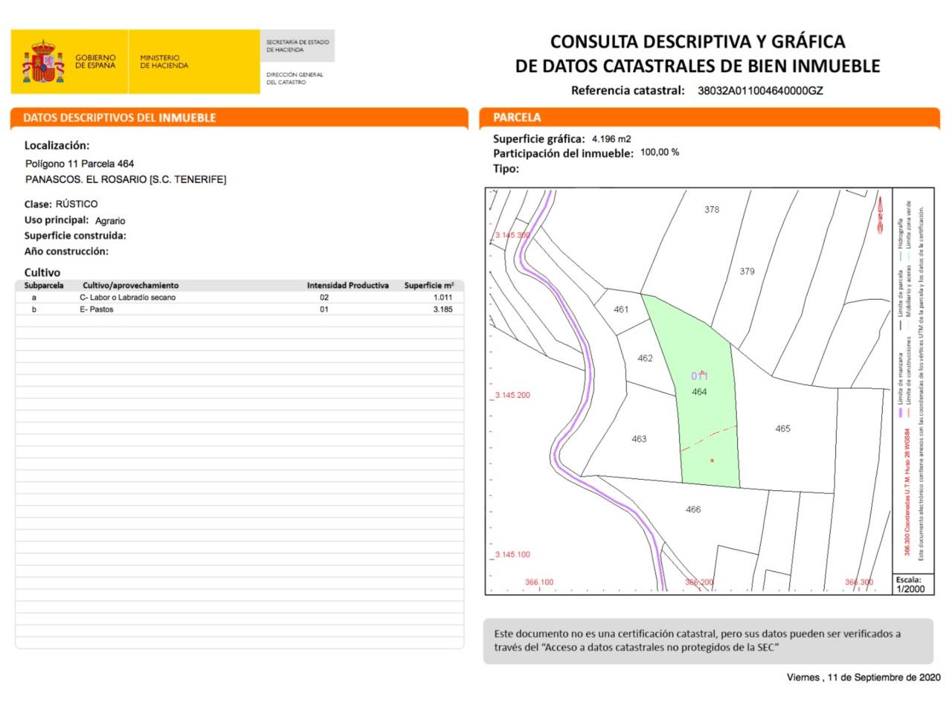Select PANASCOS. EL ROSARIO [S.C. TENERIFE] address
The height and width of the screenshot is (714, 952).
(126, 179)
